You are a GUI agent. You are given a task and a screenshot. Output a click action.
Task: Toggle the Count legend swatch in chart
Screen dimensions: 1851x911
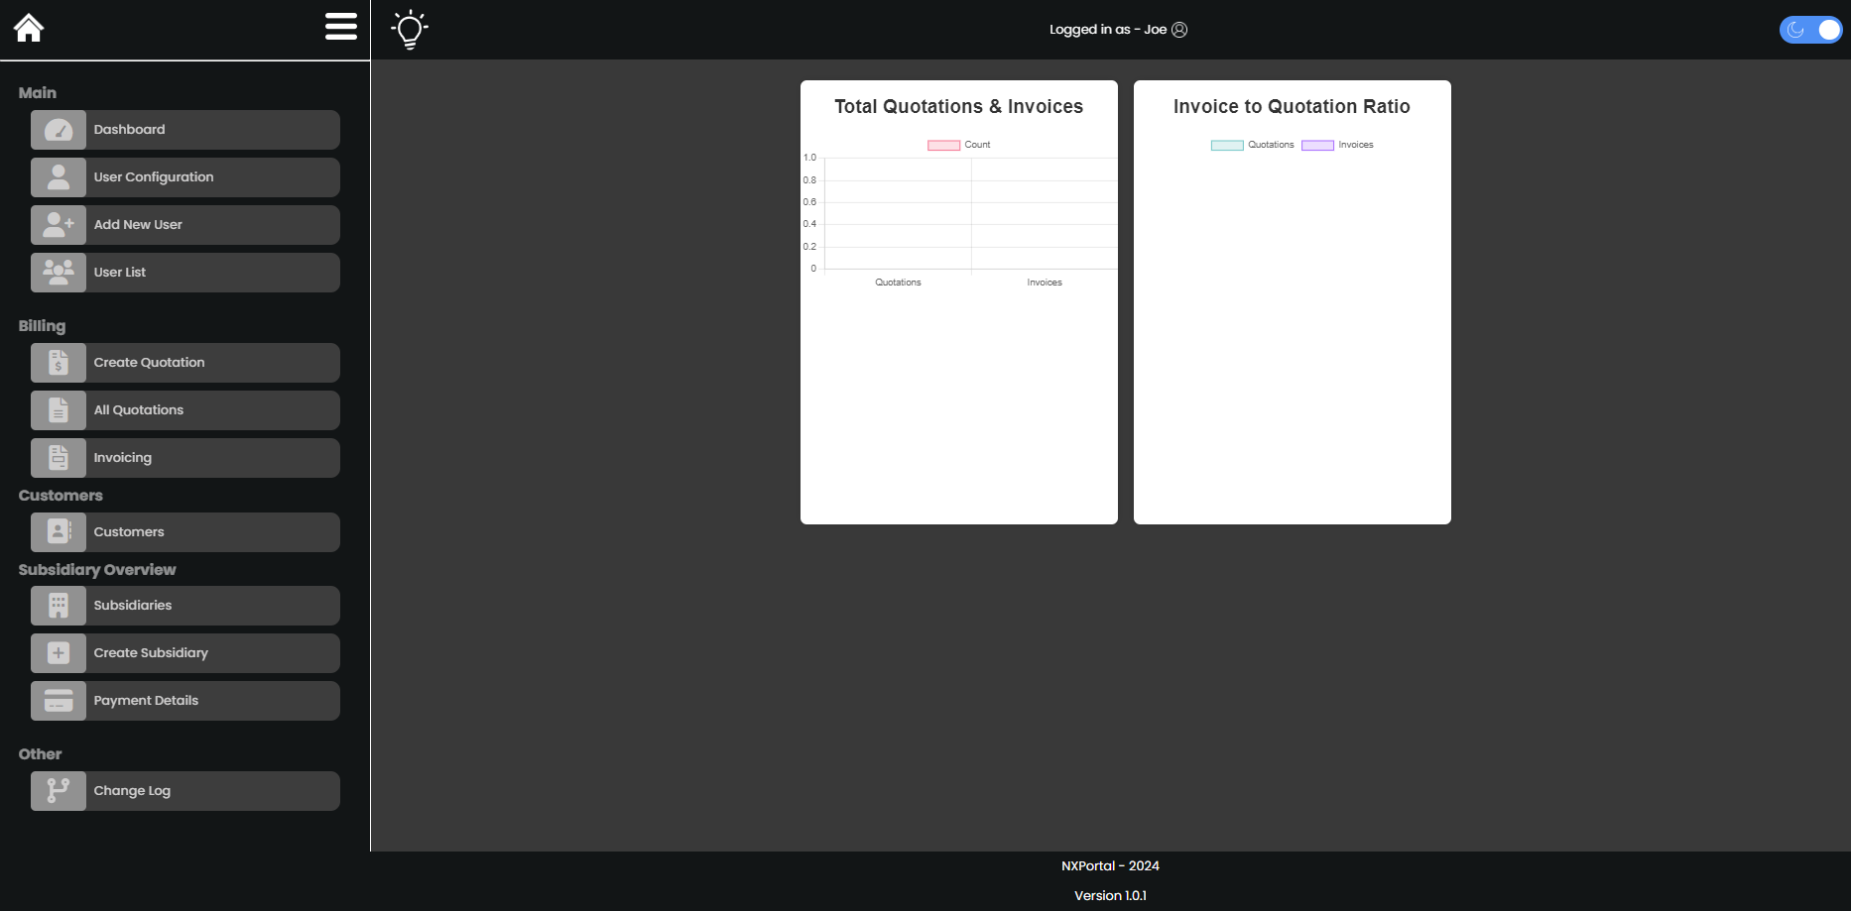[943, 145]
